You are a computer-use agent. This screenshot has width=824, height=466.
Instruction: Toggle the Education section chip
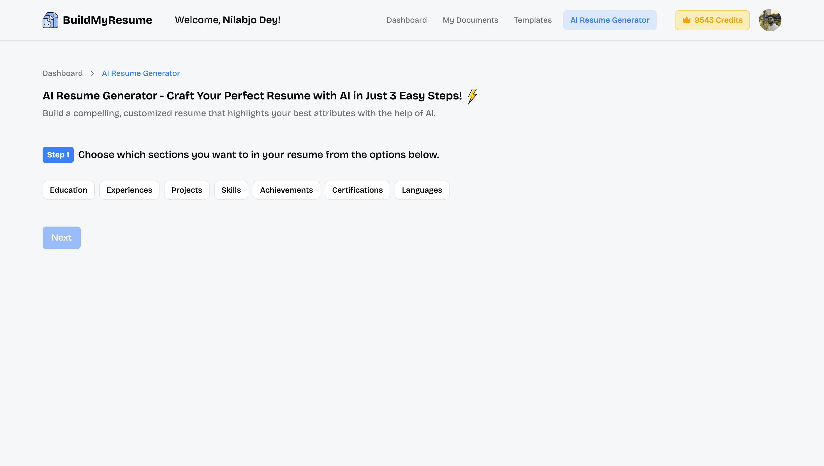click(69, 190)
